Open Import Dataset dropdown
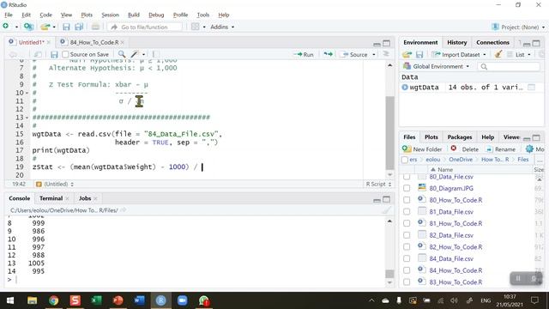Screen dimensions: 549x309 tap(459, 54)
